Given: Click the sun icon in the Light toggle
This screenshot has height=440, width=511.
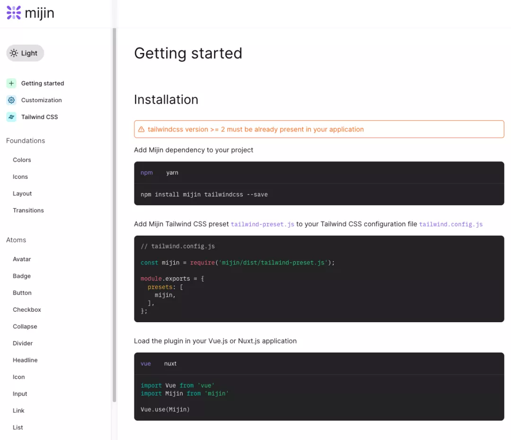Looking at the screenshot, I should [x=14, y=53].
